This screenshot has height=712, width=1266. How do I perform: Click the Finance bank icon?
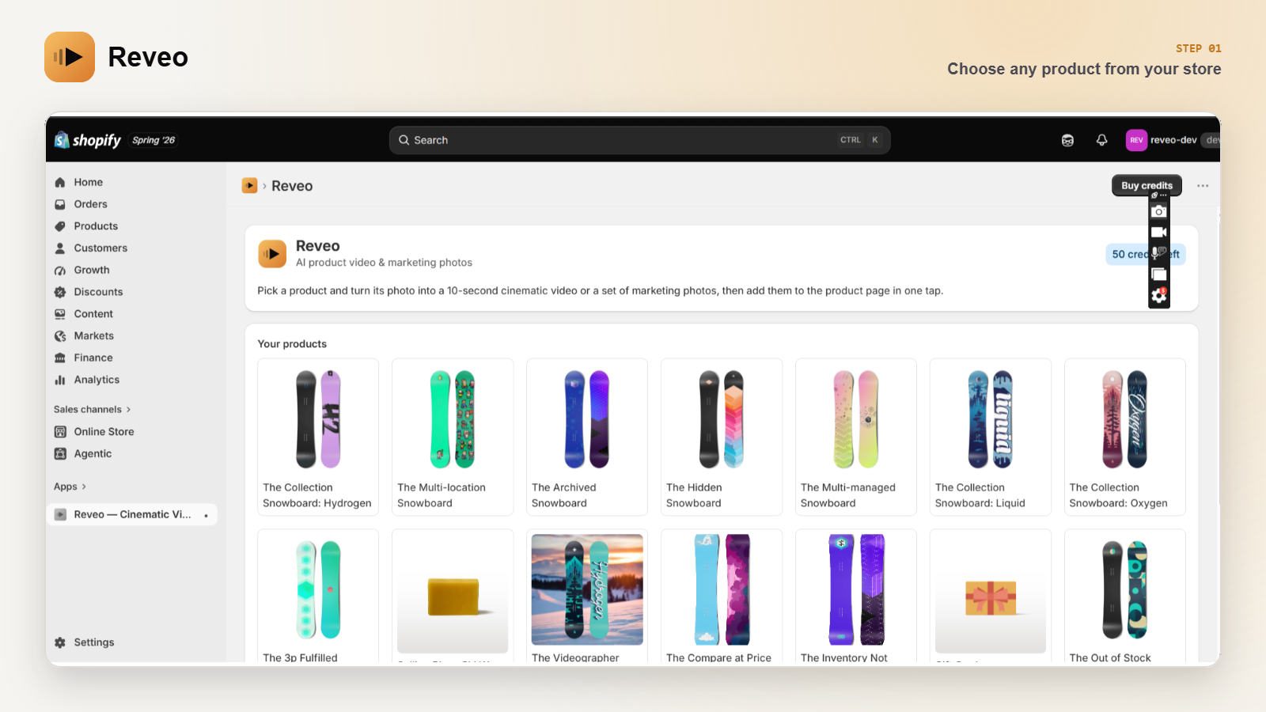coord(60,358)
